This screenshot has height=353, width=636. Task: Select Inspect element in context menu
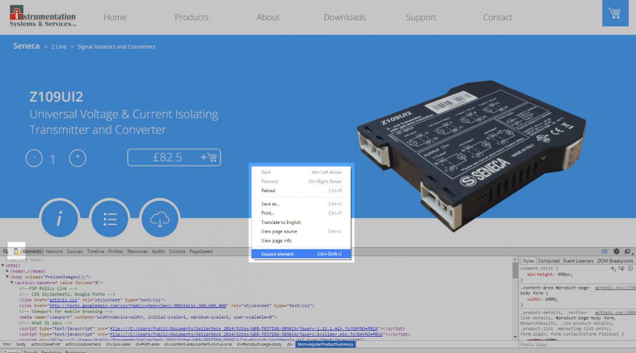277,254
